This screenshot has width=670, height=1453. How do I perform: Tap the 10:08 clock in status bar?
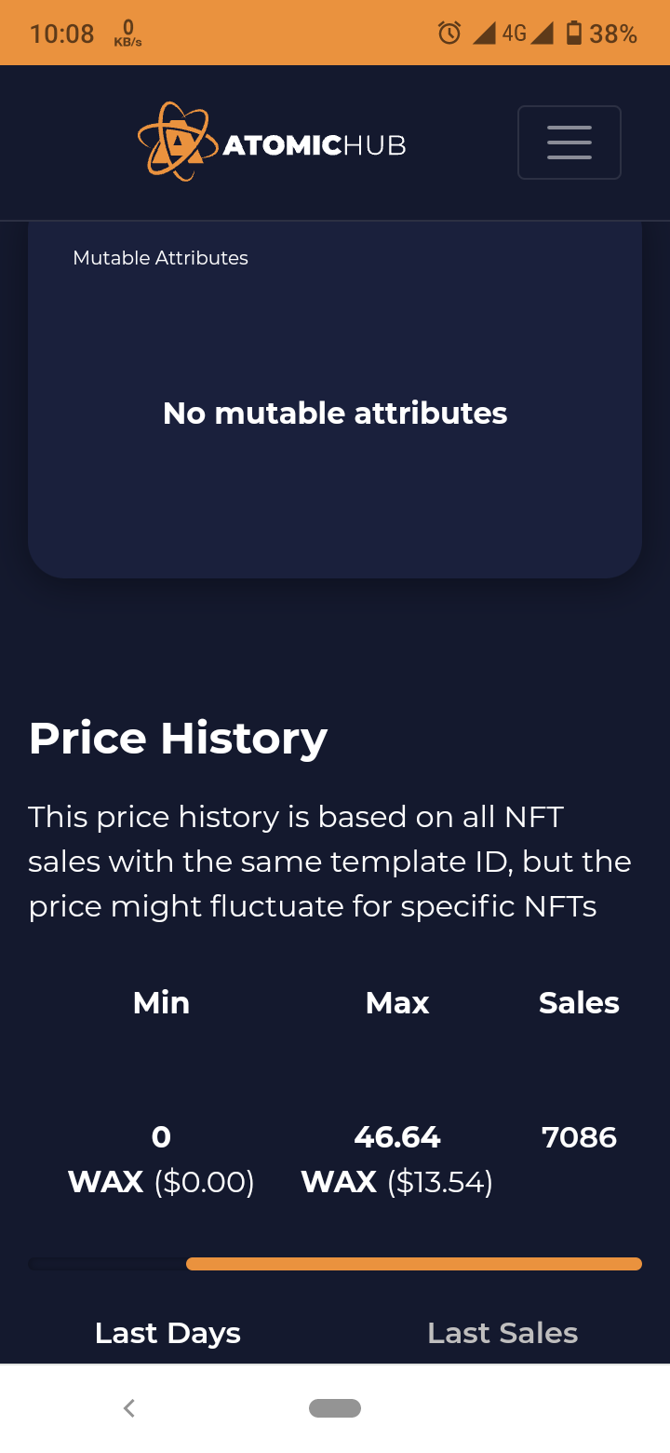click(x=61, y=34)
